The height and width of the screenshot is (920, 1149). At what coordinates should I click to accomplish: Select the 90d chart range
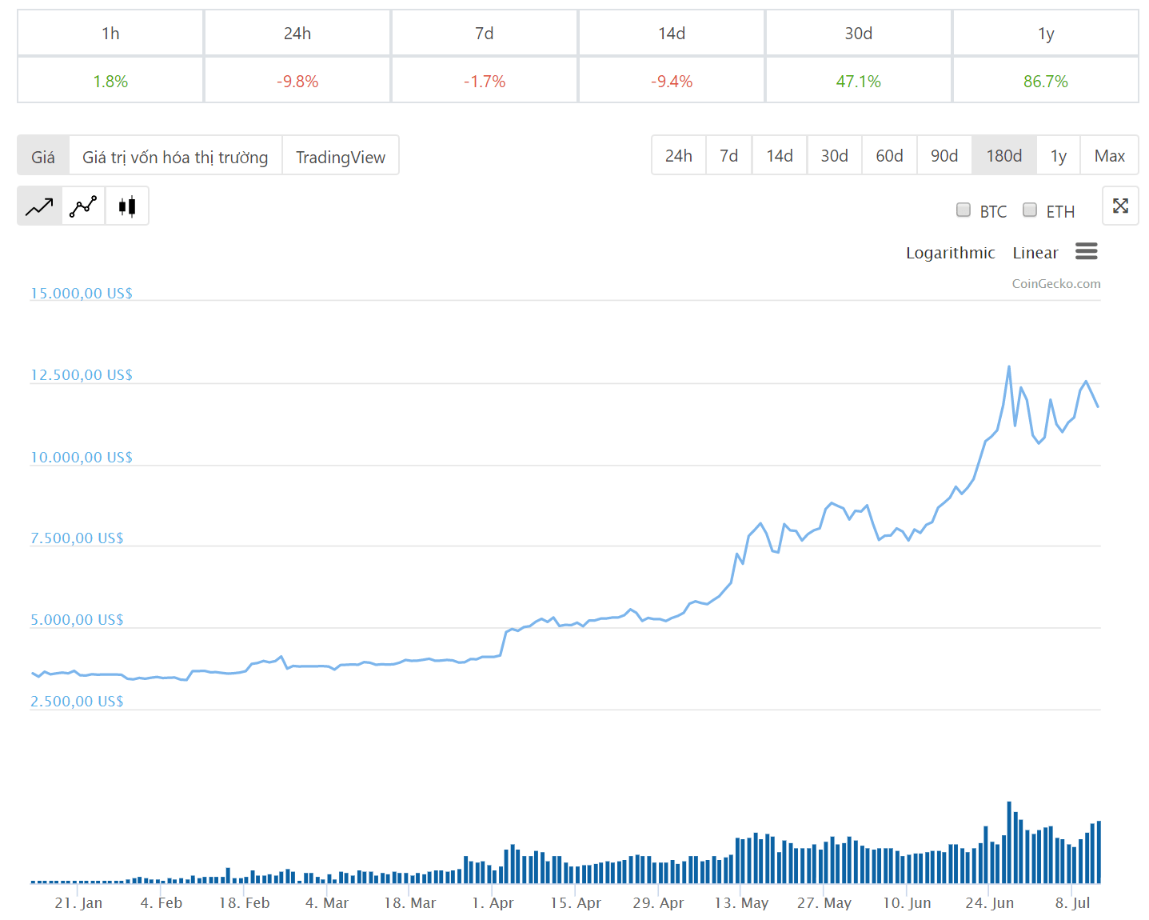coord(944,155)
